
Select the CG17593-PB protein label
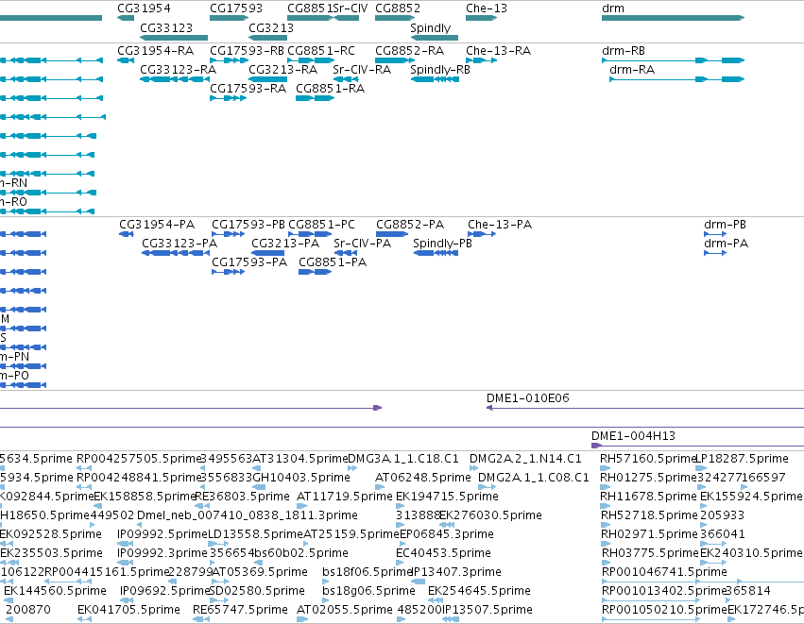click(x=248, y=225)
